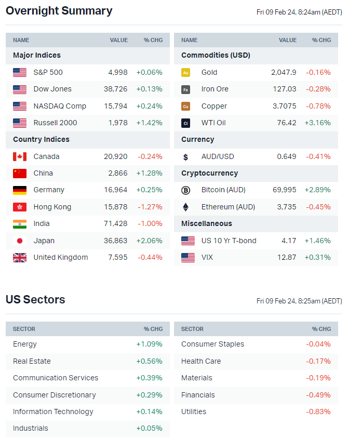Click the Commodities VALUE column header
Viewport: 348px width, 438px height.
[288, 40]
